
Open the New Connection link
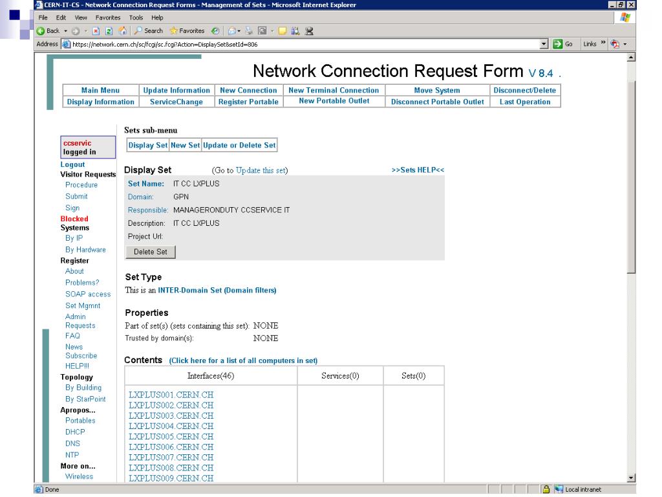tap(248, 91)
